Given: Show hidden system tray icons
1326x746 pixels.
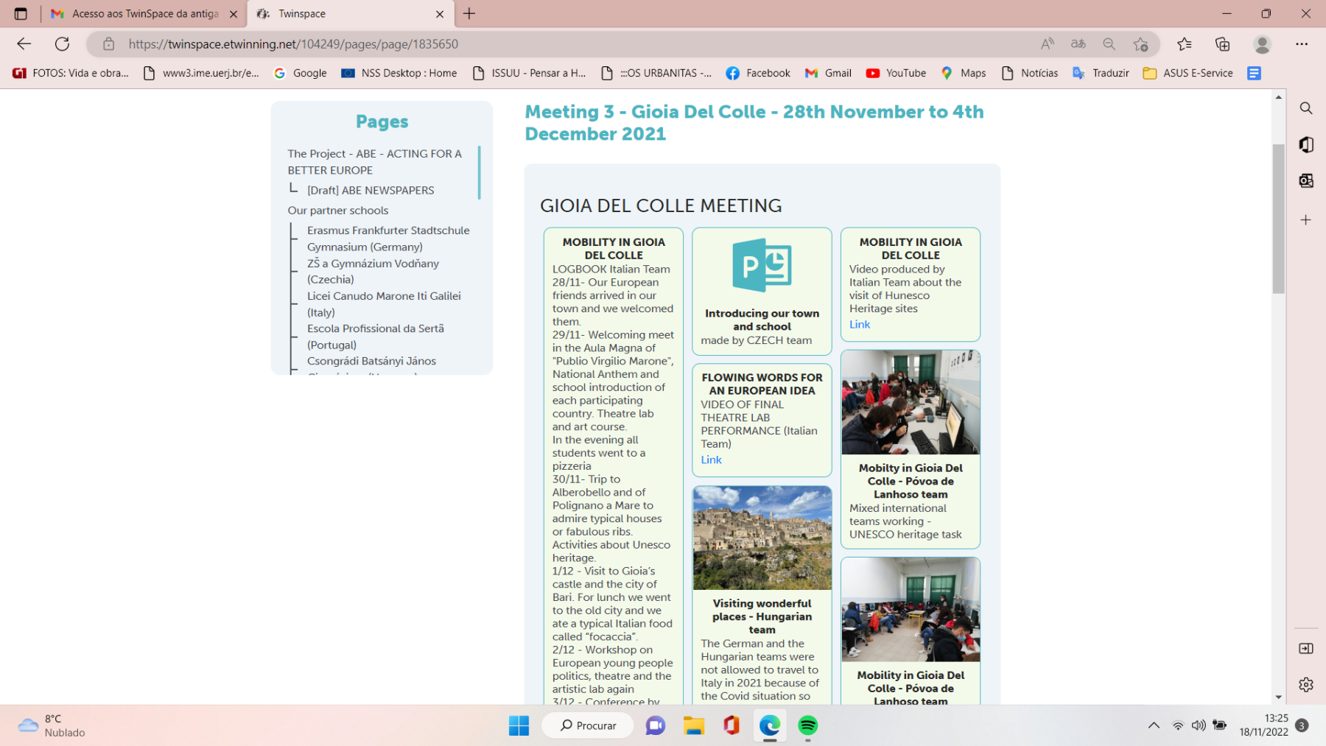Looking at the screenshot, I should click(1154, 725).
